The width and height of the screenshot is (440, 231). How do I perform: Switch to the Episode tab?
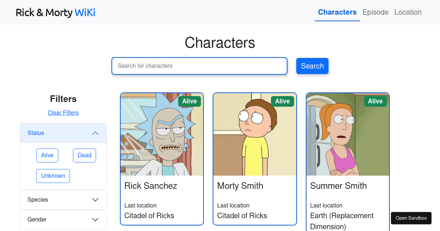coord(375,12)
